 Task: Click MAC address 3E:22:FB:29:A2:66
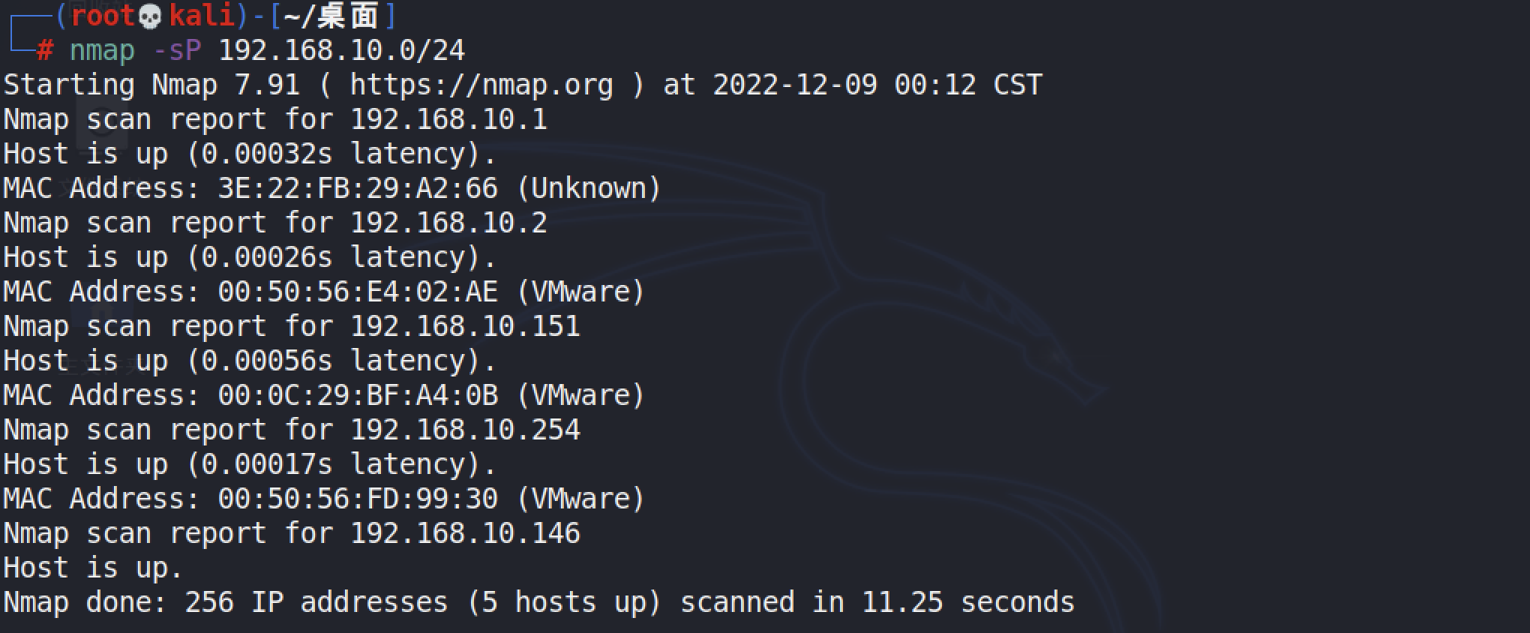coord(358,188)
